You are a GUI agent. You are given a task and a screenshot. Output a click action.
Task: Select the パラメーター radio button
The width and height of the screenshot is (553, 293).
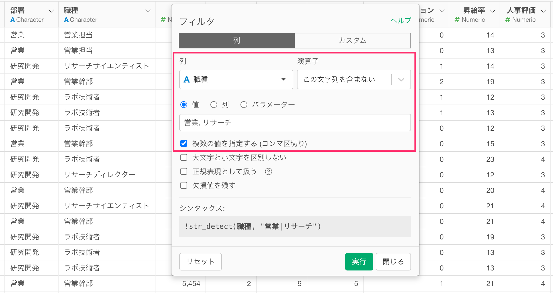point(244,105)
